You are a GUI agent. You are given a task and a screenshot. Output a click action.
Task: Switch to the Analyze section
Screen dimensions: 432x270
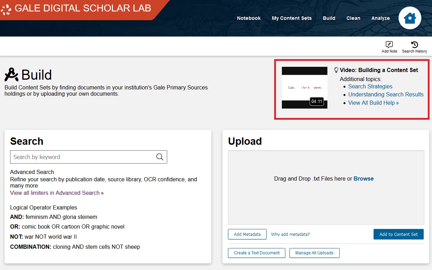[x=381, y=18]
